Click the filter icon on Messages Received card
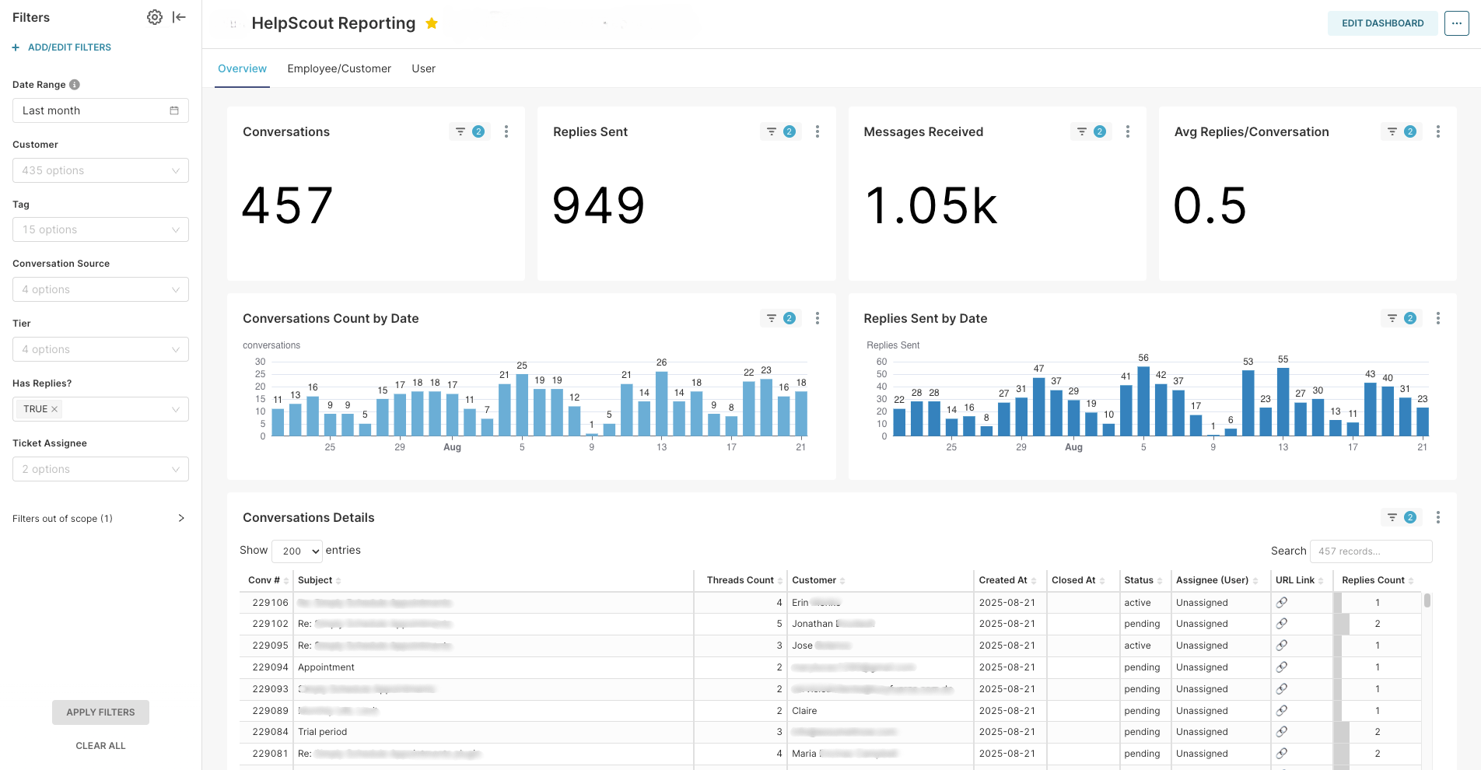The image size is (1481, 770). (1080, 131)
